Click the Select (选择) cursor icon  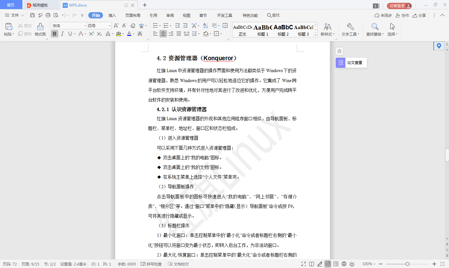393,27
